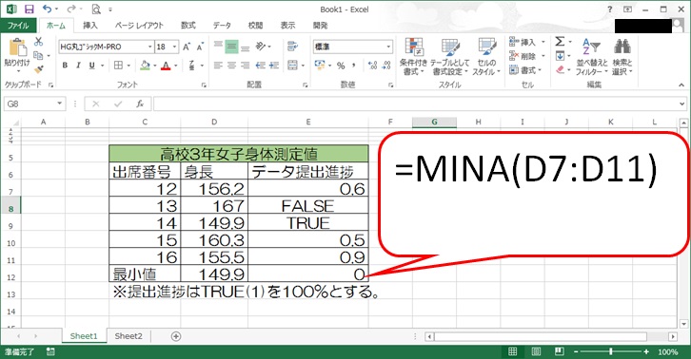Viewport: 691px width, 359px height.
Task: Click decrease indent icon
Action: point(261,66)
